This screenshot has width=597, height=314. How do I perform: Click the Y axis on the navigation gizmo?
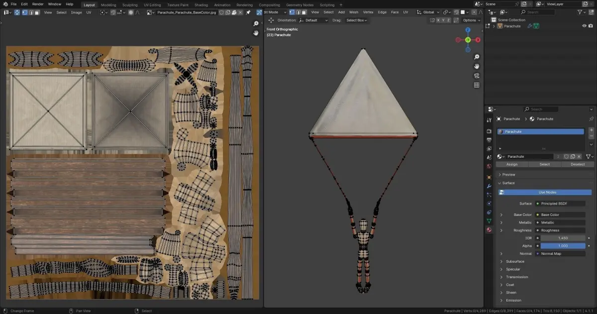(x=468, y=39)
